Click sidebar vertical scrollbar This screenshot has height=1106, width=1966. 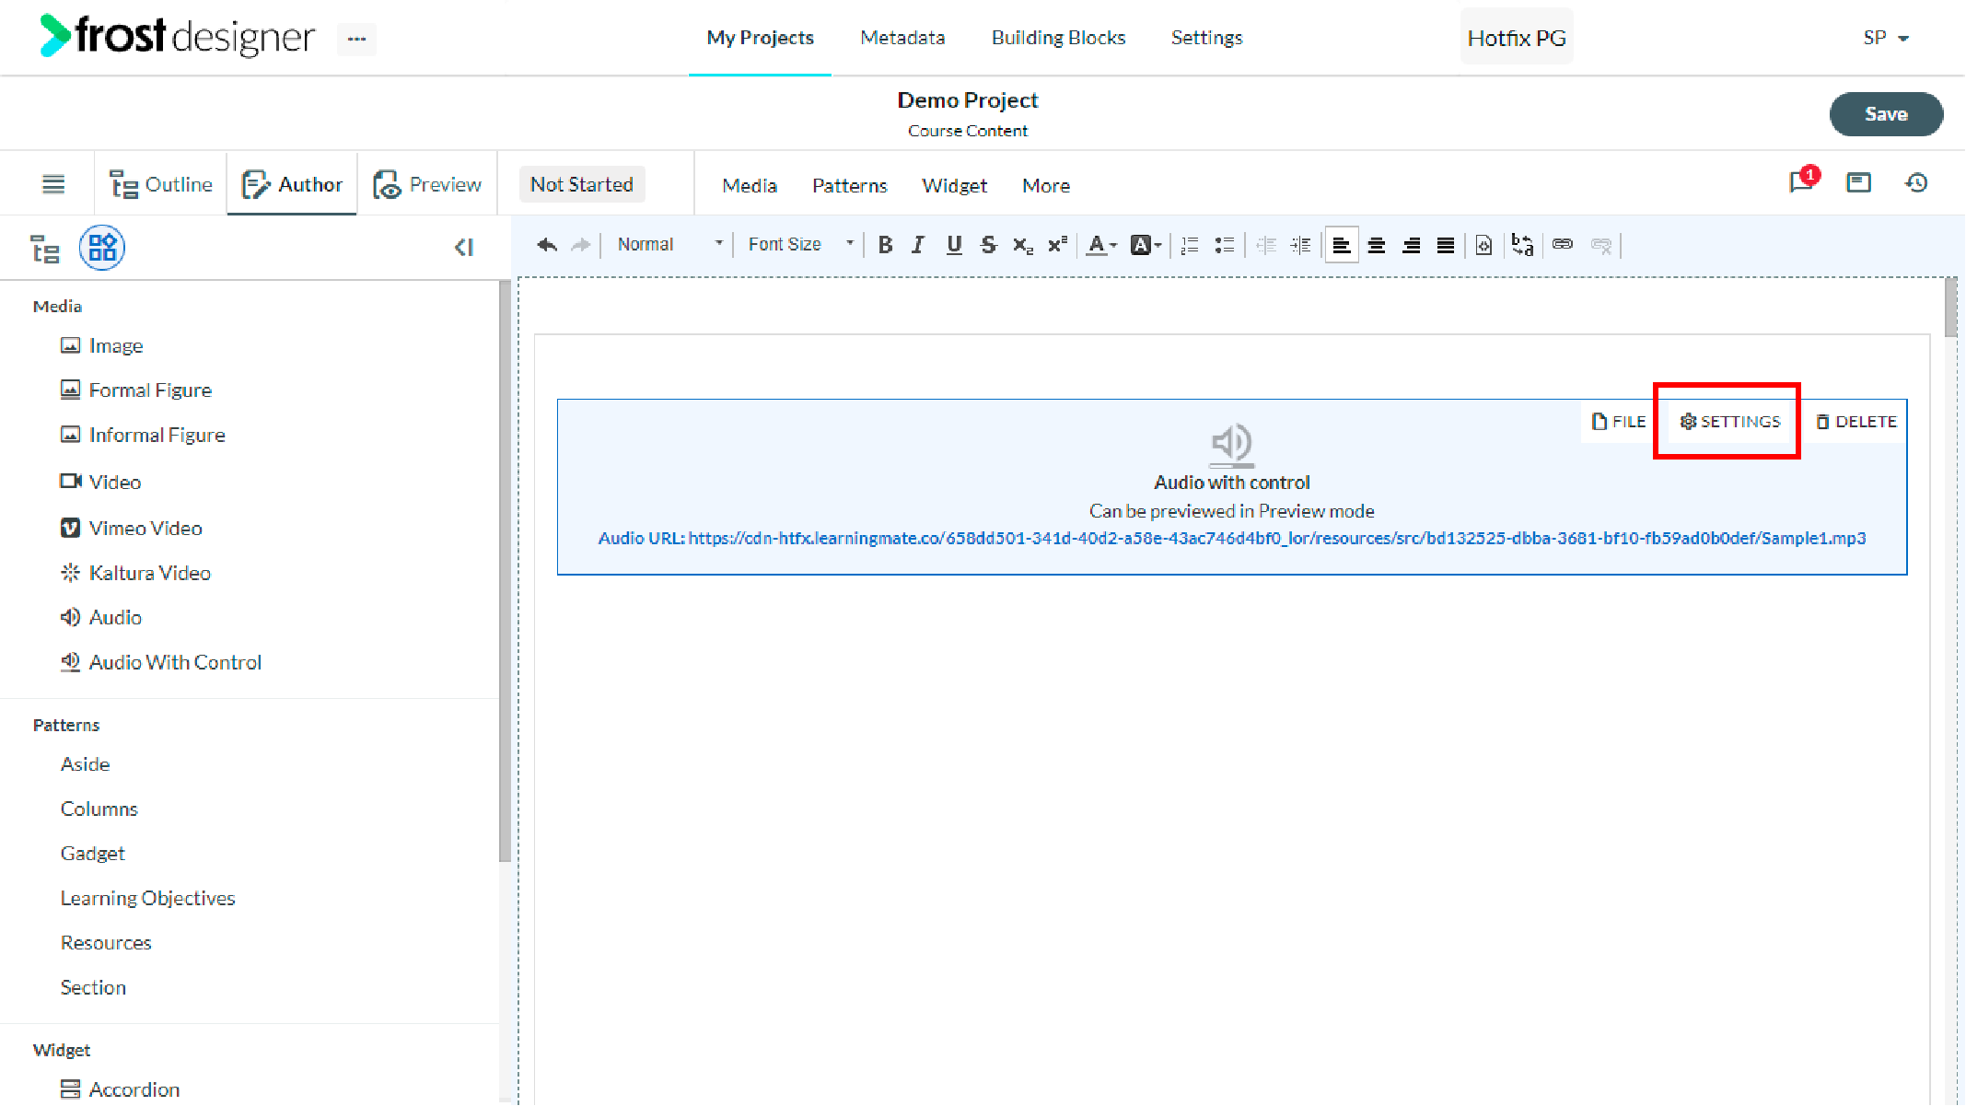point(505,571)
